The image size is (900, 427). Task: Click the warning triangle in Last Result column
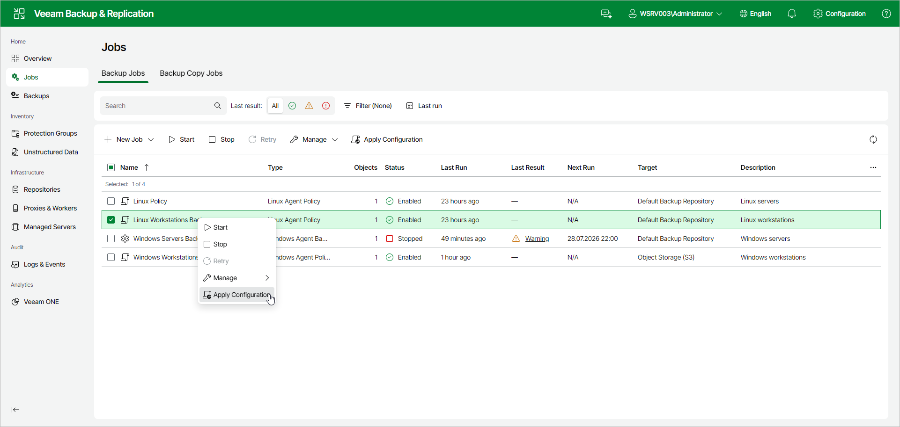(516, 239)
